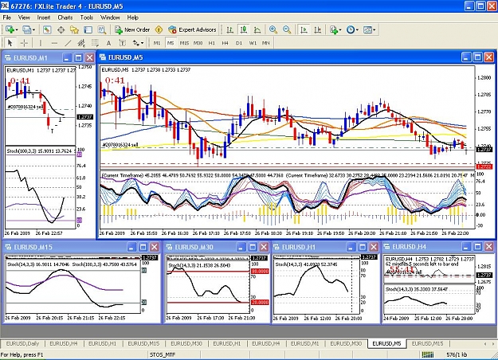
Task: Switch to line chart display
Action: pos(257,29)
